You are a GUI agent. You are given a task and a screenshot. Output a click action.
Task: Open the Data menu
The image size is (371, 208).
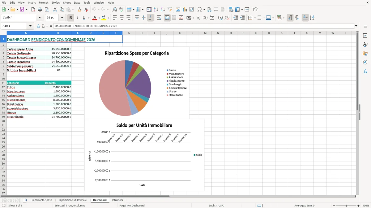[77, 2]
